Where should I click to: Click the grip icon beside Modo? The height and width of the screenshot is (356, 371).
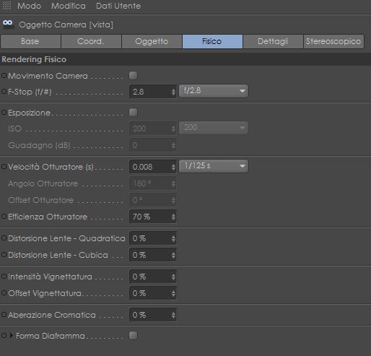tap(6, 6)
